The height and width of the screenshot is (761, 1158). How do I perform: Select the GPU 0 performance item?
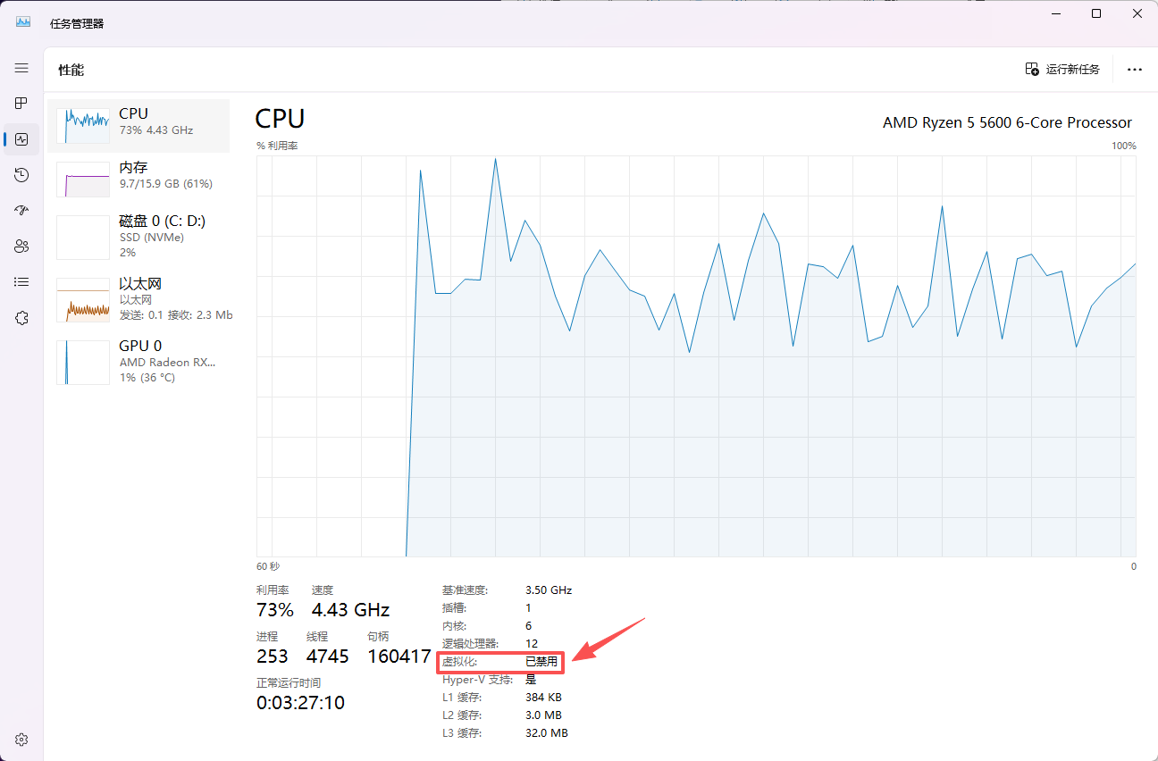[138, 362]
